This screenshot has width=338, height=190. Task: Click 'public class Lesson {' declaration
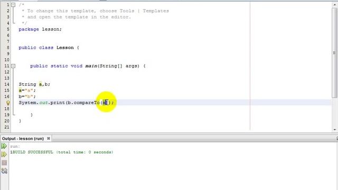(x=49, y=47)
